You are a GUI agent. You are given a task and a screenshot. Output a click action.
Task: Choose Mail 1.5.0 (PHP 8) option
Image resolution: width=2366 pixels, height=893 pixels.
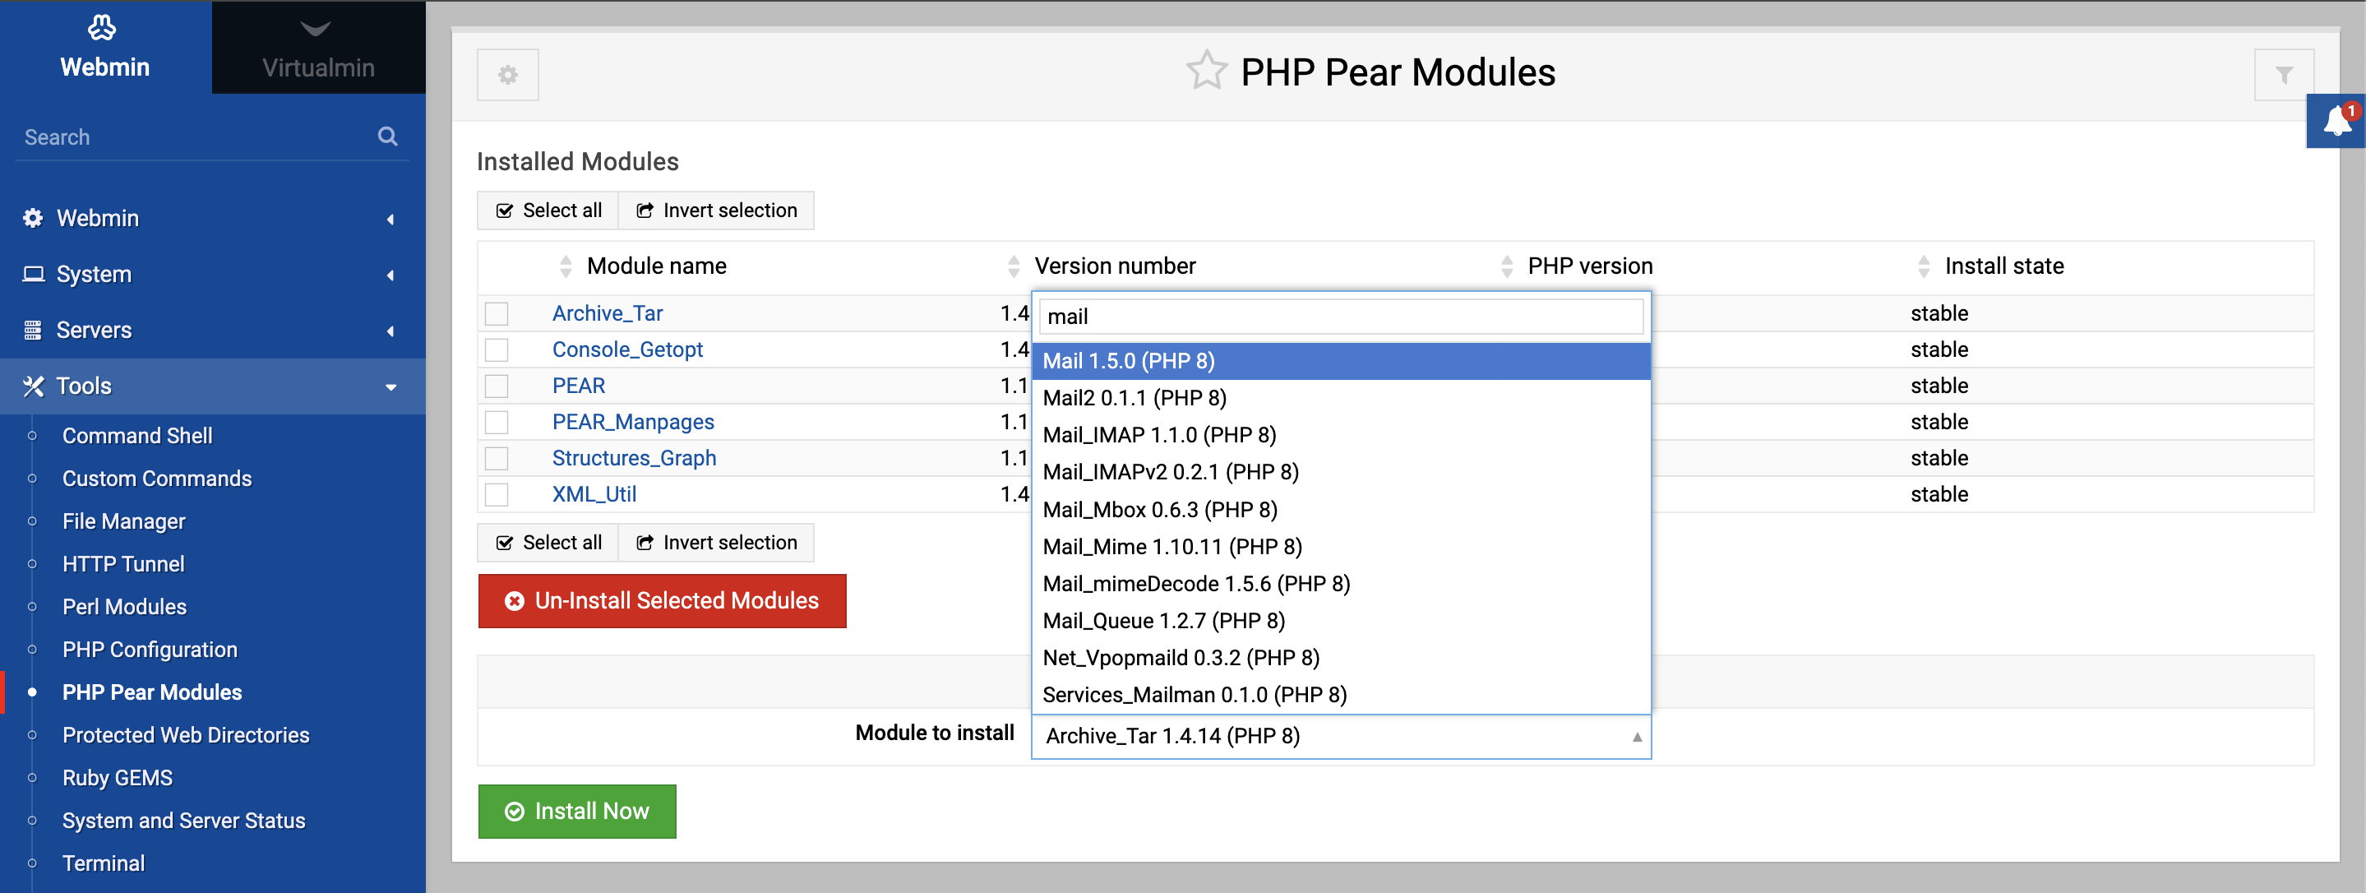[x=1341, y=361]
